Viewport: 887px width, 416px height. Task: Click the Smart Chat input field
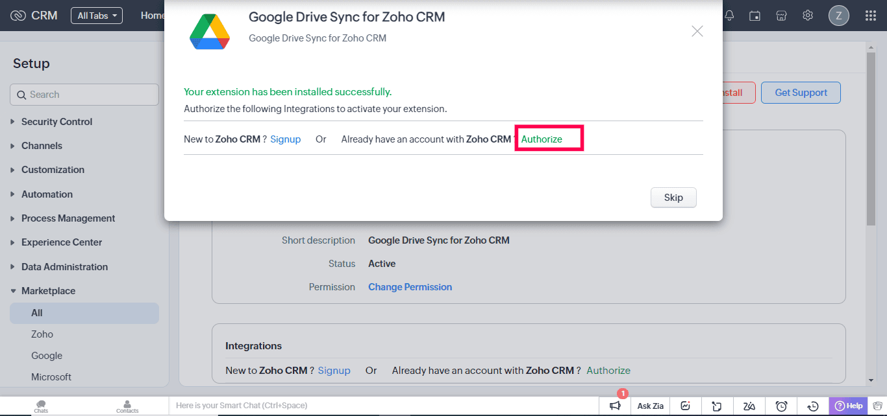pyautogui.click(x=383, y=406)
